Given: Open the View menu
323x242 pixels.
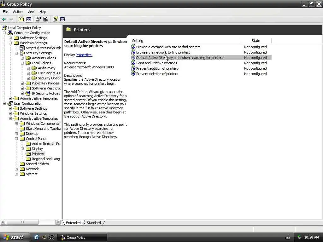Looking at the screenshot, I should point(31,12).
